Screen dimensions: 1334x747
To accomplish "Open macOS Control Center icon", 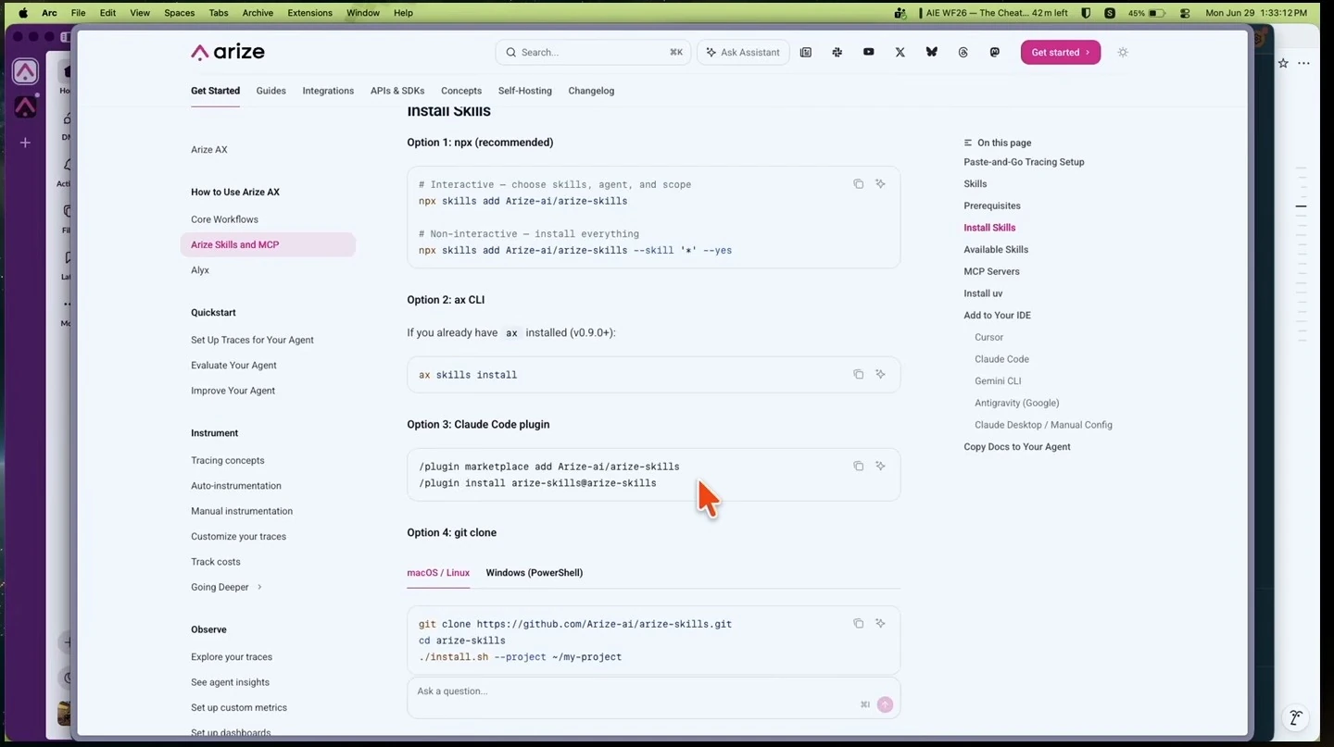I will [1185, 13].
